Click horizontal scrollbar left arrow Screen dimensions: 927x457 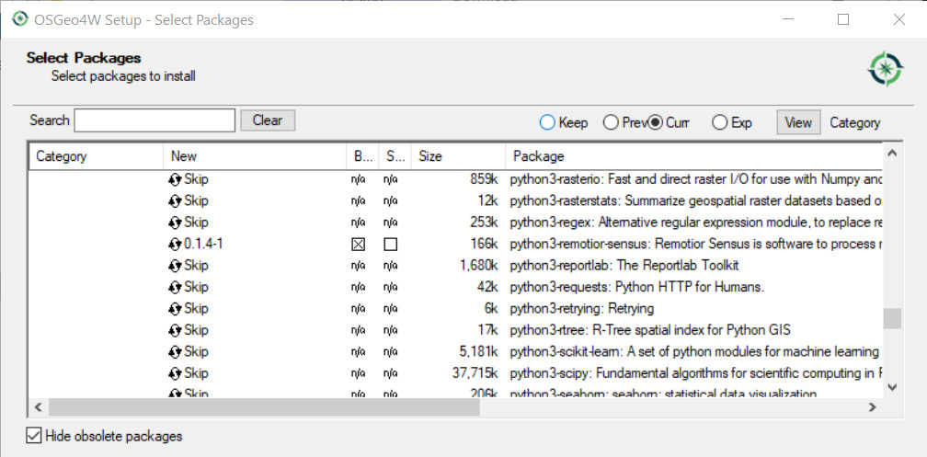(39, 407)
